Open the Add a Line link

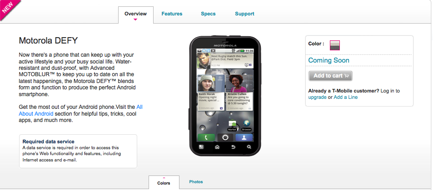pos(345,97)
